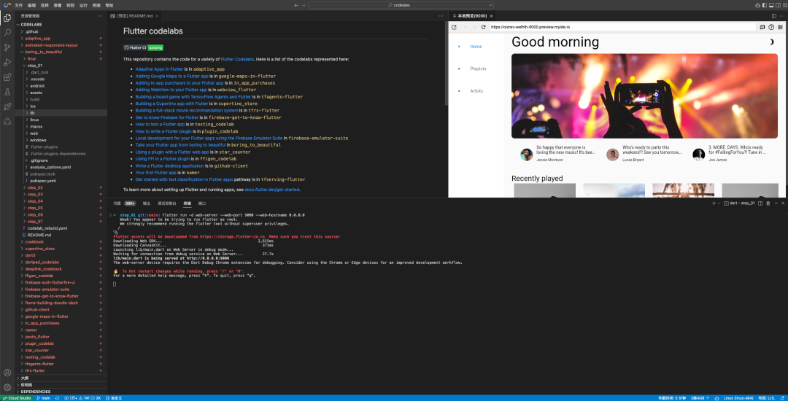
Task: Select Artists in app navigation
Action: click(x=476, y=91)
